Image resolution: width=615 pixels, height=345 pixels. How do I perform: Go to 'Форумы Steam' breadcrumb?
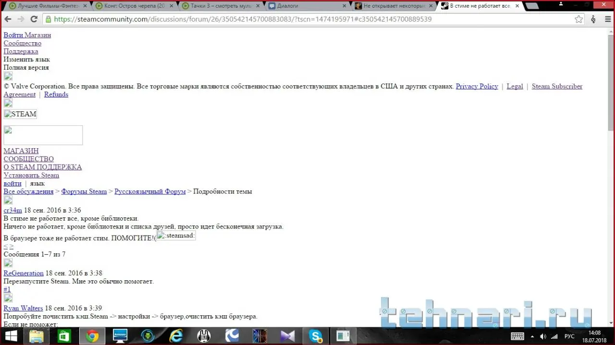tap(84, 191)
